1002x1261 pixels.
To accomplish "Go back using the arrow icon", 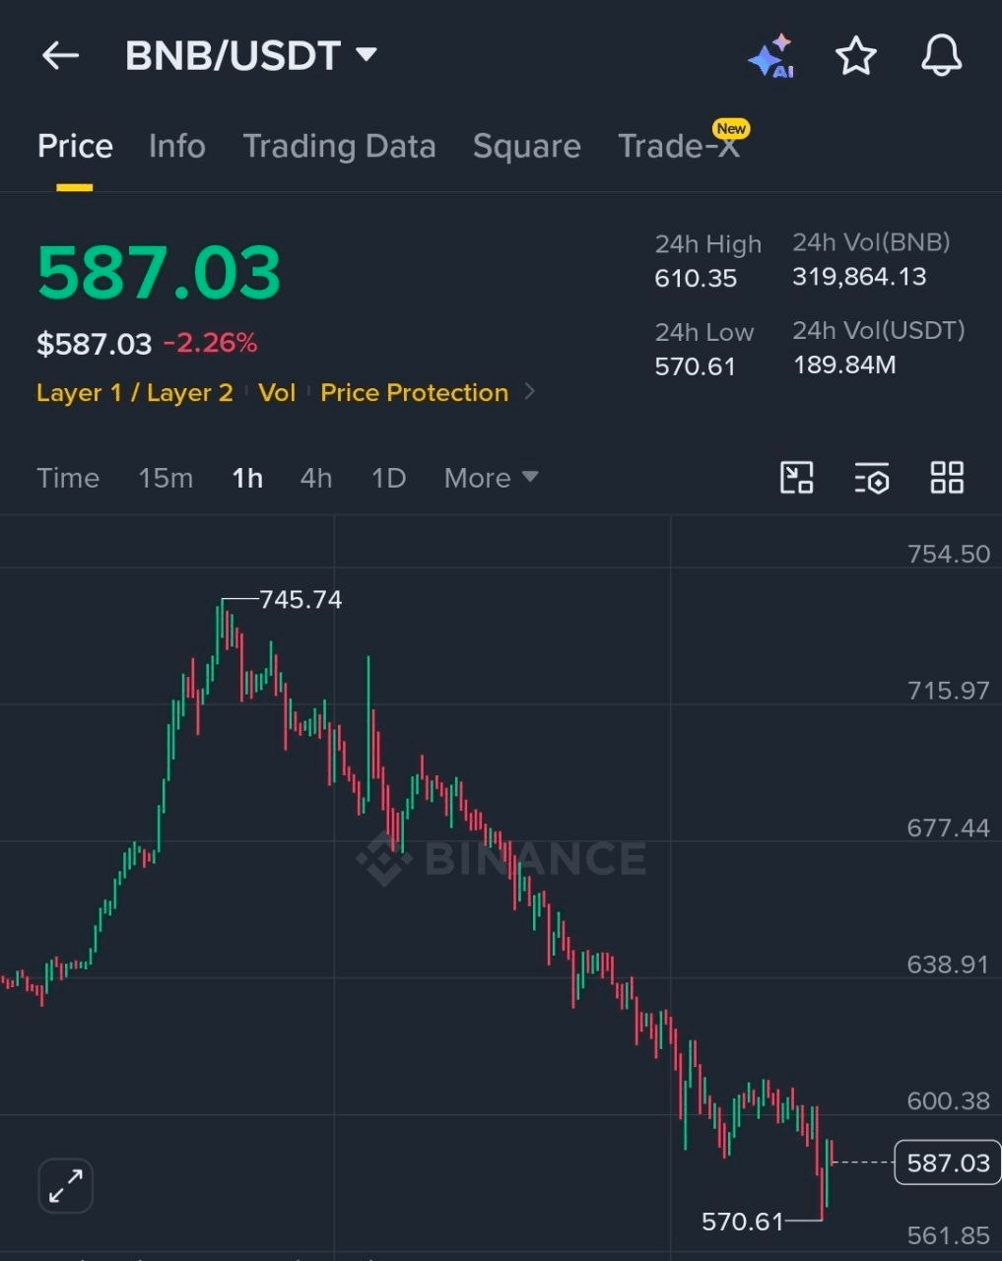I will (60, 56).
